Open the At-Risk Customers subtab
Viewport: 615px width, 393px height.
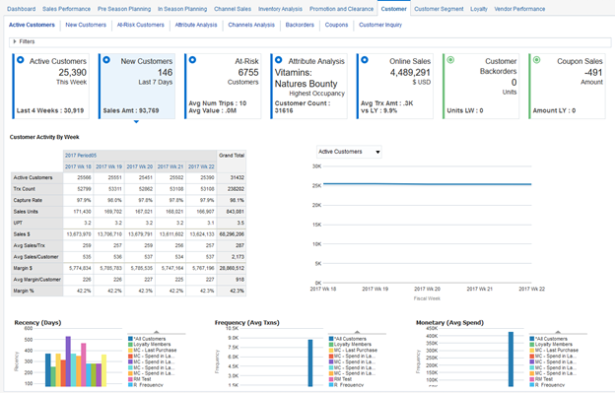point(140,25)
